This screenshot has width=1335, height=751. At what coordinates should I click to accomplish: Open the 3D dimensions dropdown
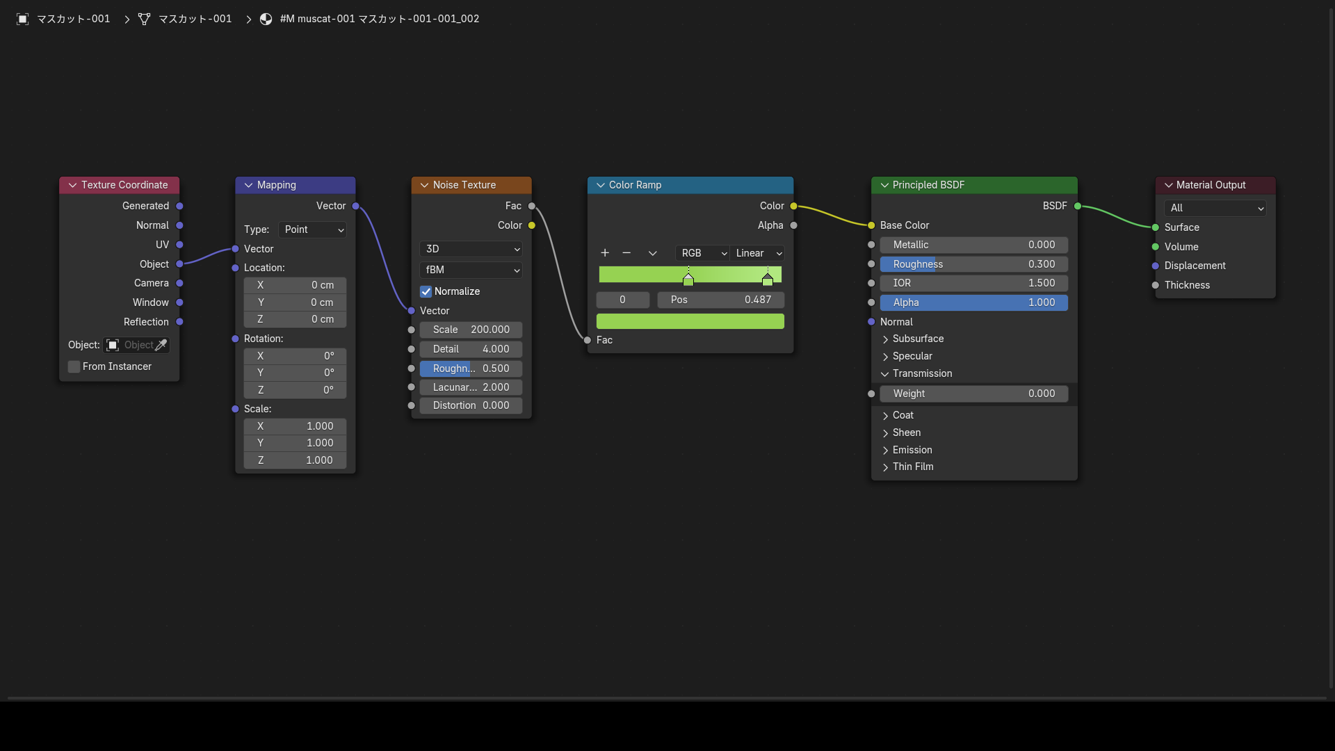(471, 249)
